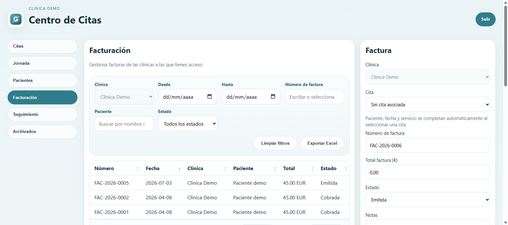The width and height of the screenshot is (508, 225).
Task: Sort the table by Paciente column arrows
Action: point(275,169)
